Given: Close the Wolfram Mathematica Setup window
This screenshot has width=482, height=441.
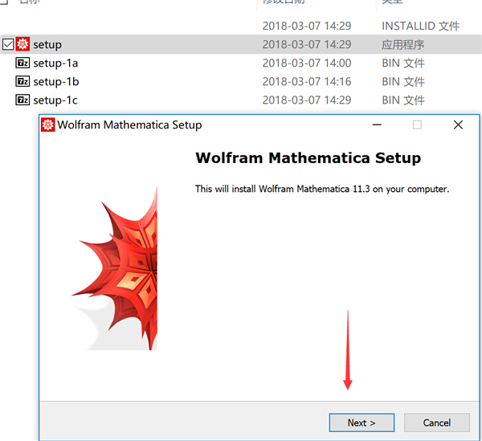Looking at the screenshot, I should point(458,125).
